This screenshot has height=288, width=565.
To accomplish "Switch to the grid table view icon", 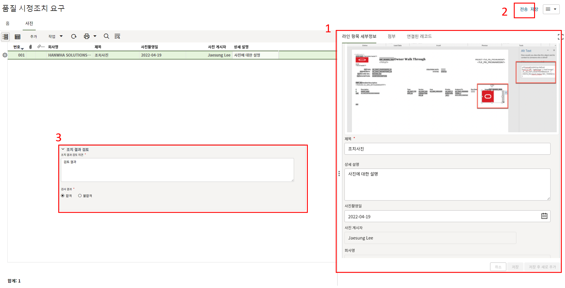I will coord(18,37).
